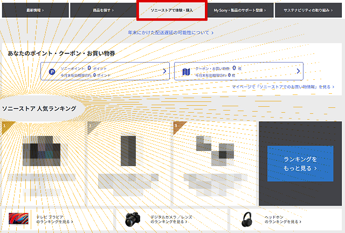The image size is (345, 233).
Task: Open the 商品を探す menu tab
Action: click(103, 10)
